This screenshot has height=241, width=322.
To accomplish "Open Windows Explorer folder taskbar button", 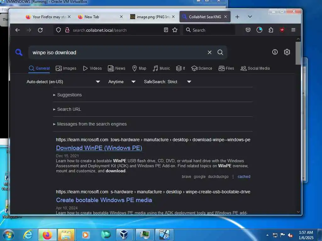I will click(x=66, y=235).
